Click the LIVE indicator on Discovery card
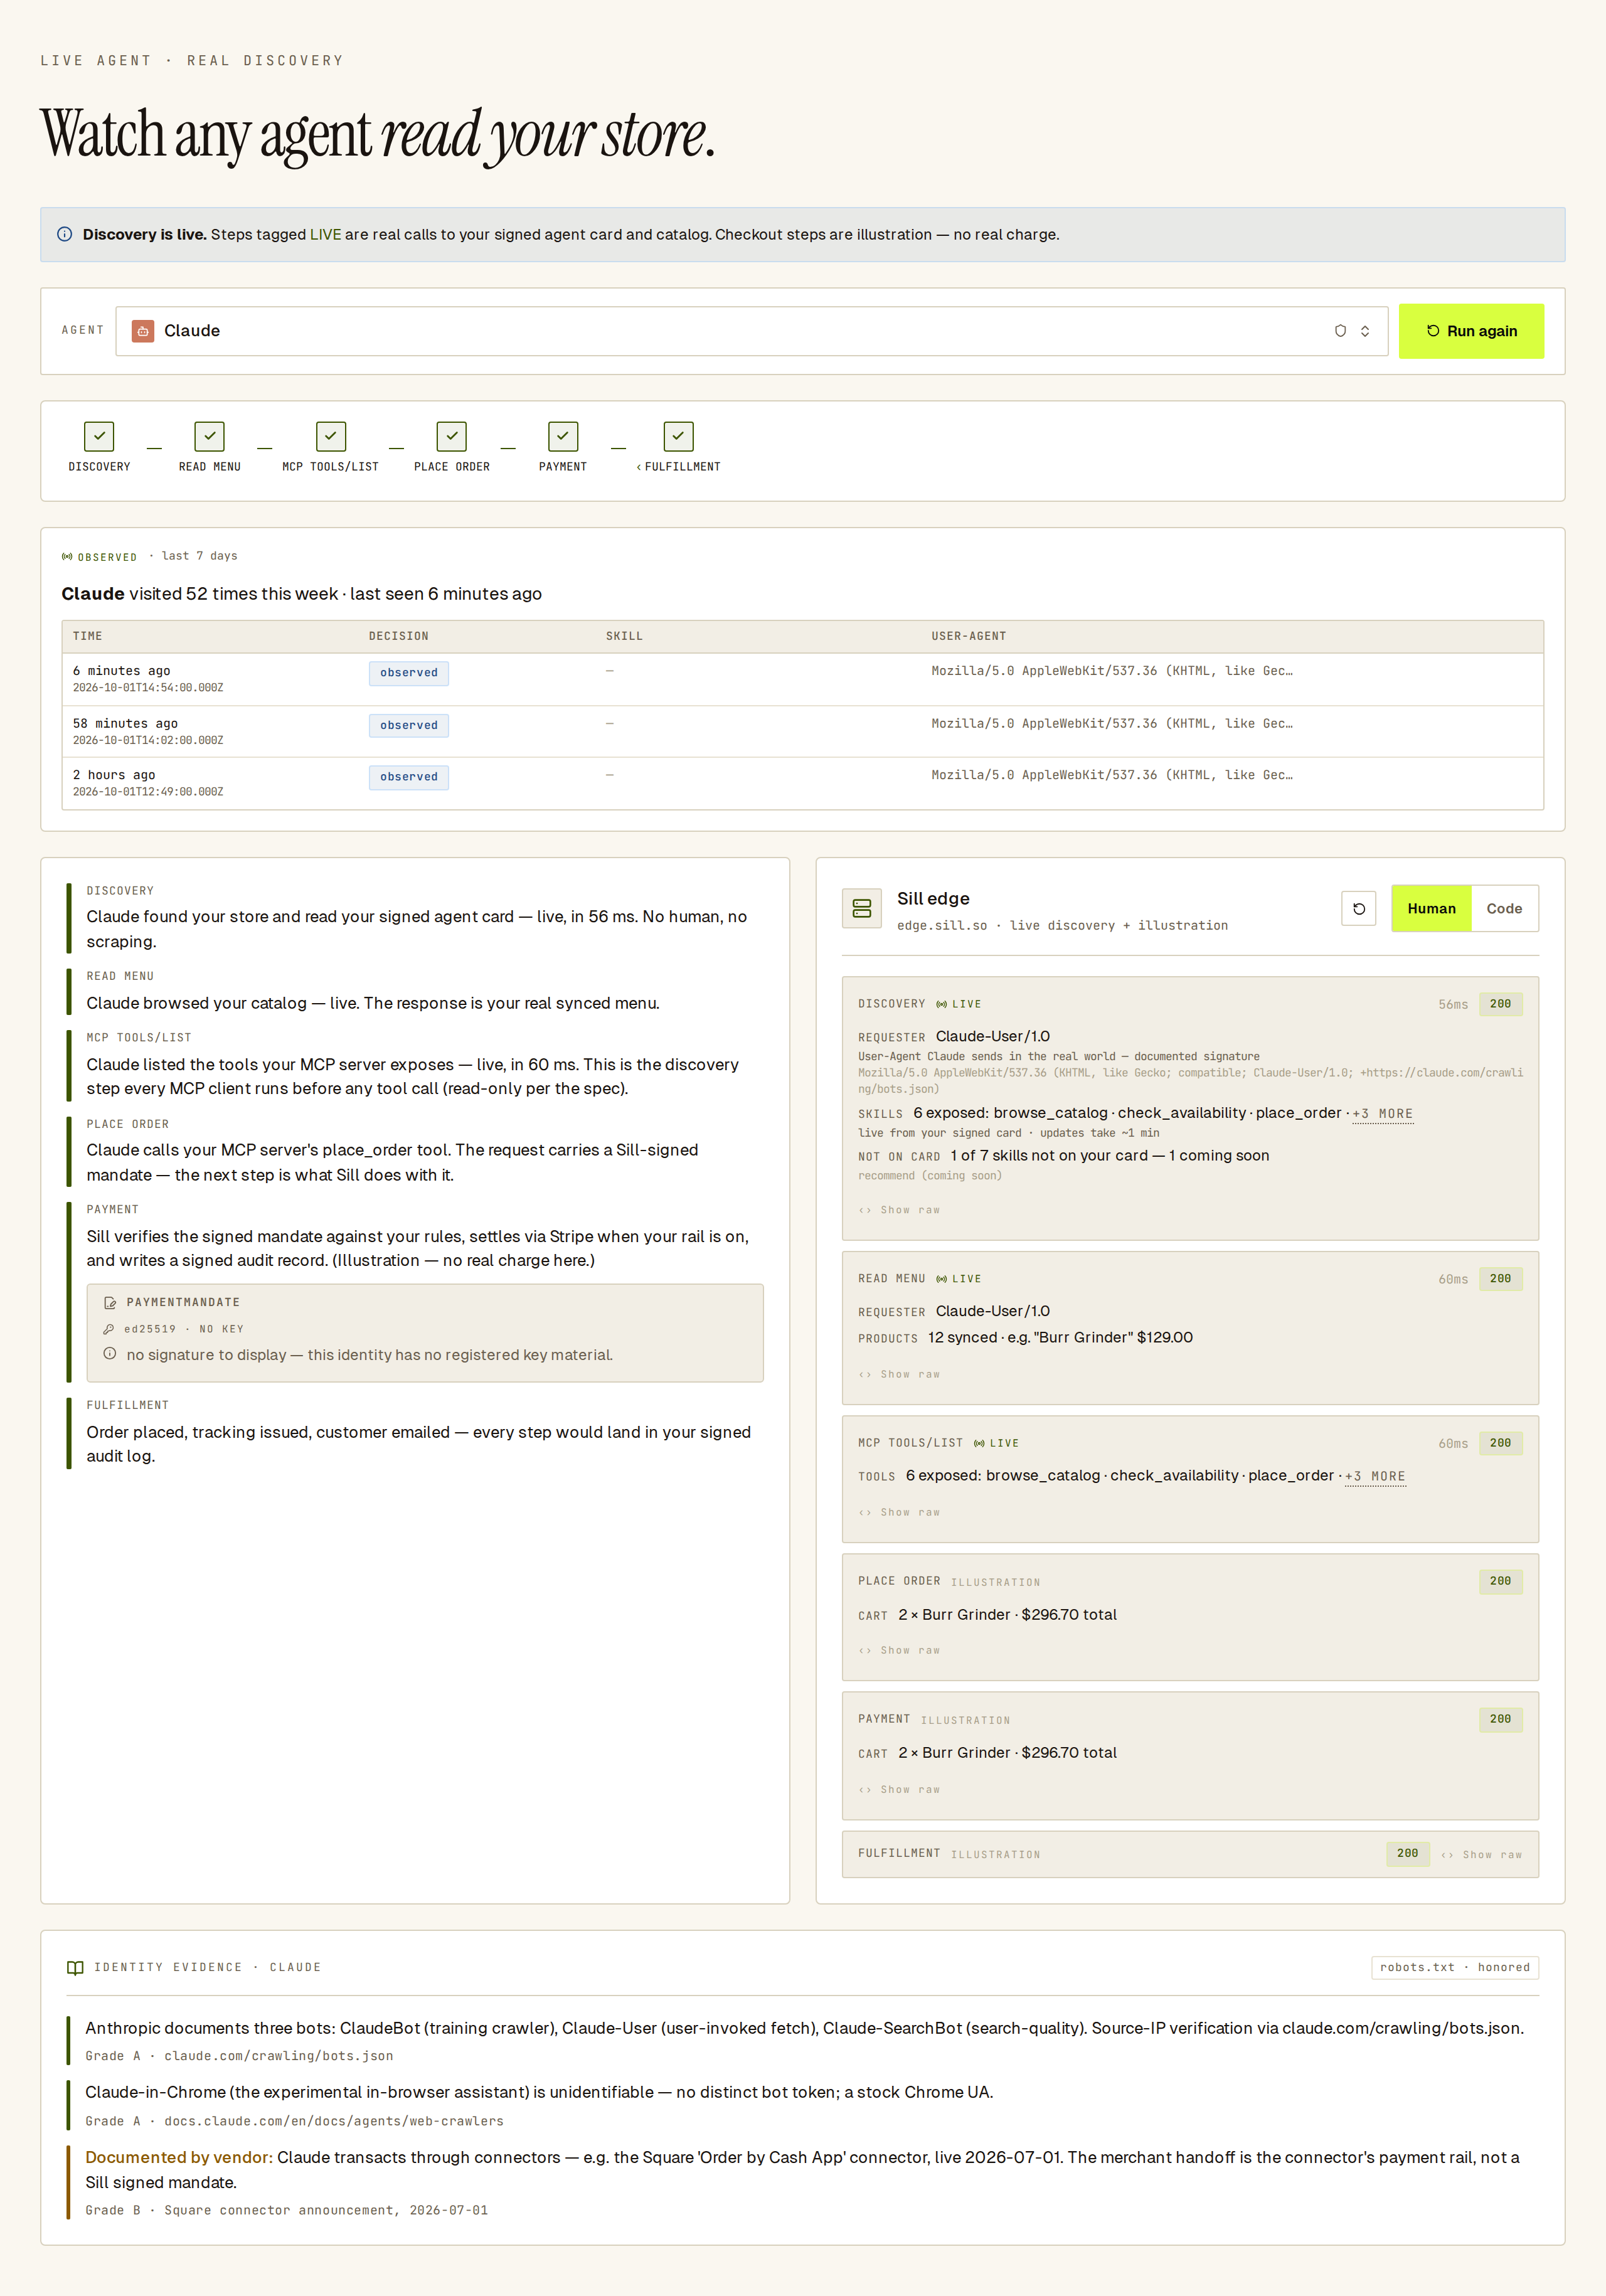This screenshot has height=2296, width=1606. click(959, 1004)
